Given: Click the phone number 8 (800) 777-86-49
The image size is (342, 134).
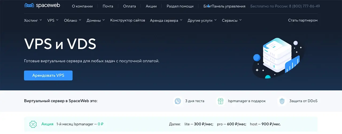Looking at the screenshot, I should coord(304,6).
